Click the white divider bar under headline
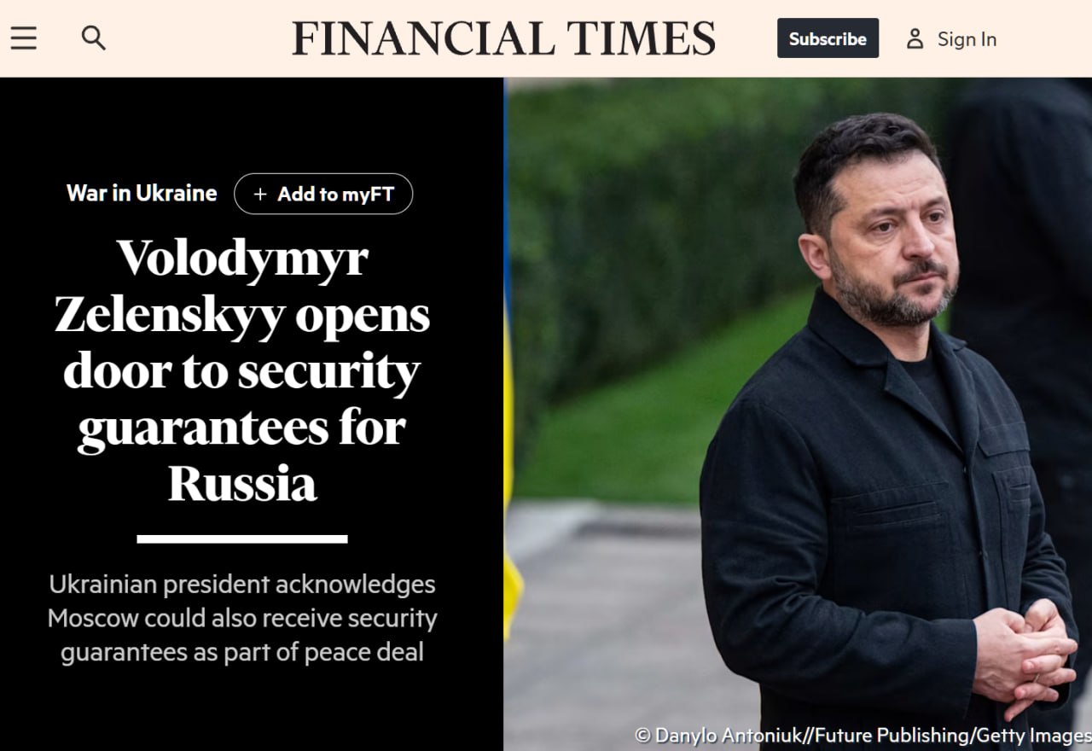 242,539
